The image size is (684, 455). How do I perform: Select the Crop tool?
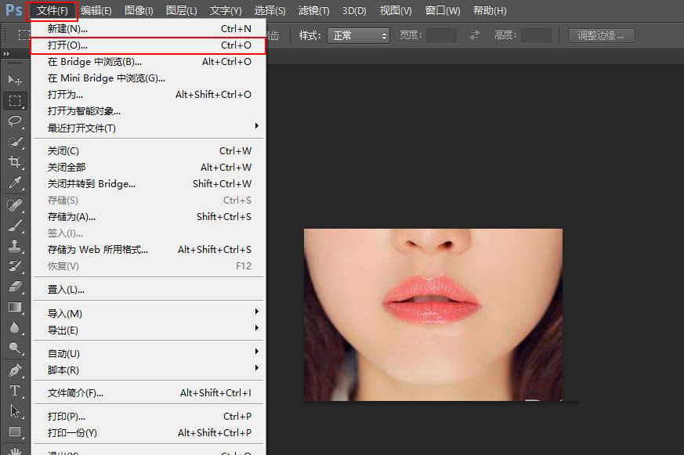tap(15, 161)
